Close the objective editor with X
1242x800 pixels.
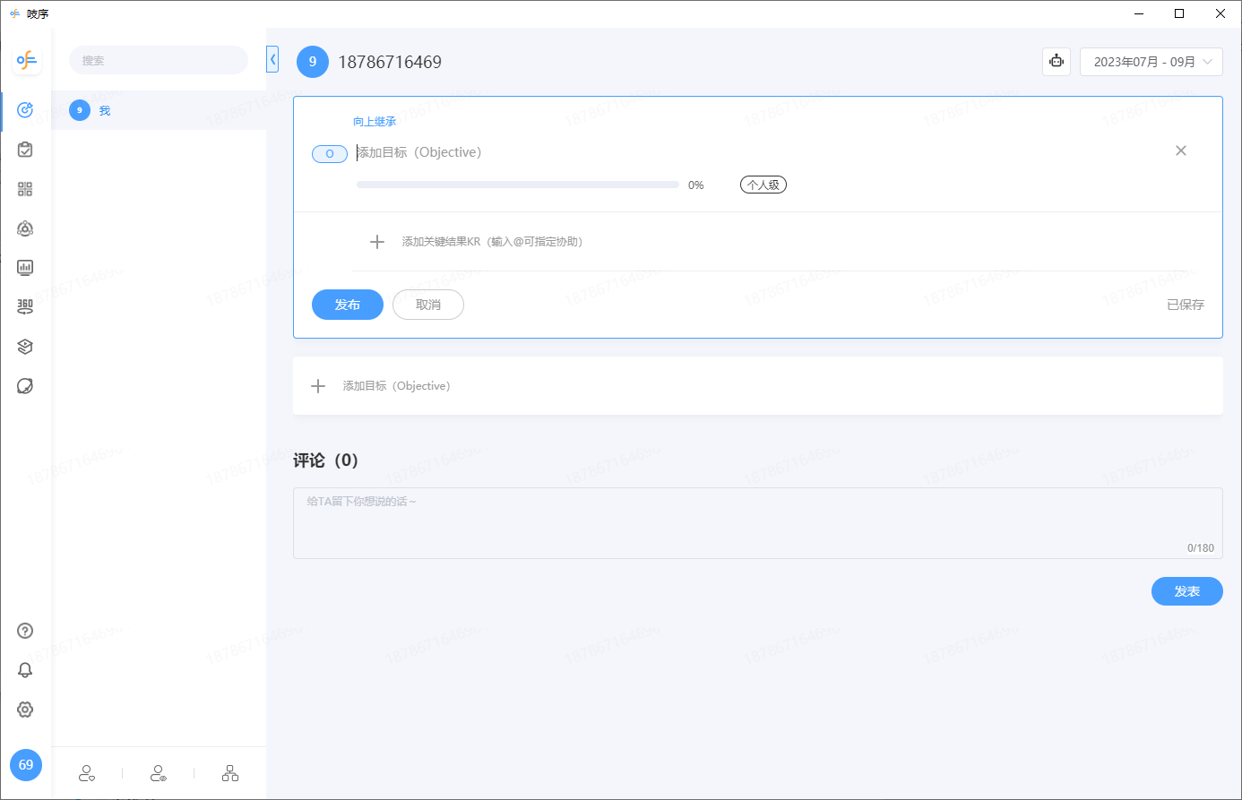tap(1181, 151)
